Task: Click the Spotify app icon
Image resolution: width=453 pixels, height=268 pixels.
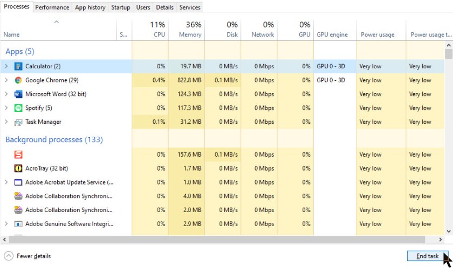Action: 18,108
